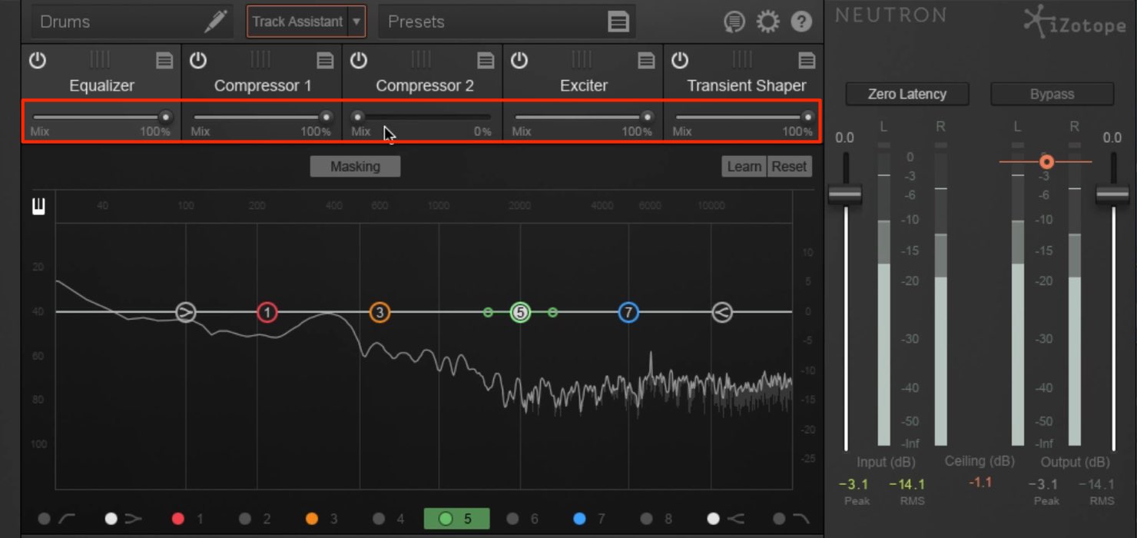Click the Track Assistant button
1137x538 pixels.
(297, 22)
